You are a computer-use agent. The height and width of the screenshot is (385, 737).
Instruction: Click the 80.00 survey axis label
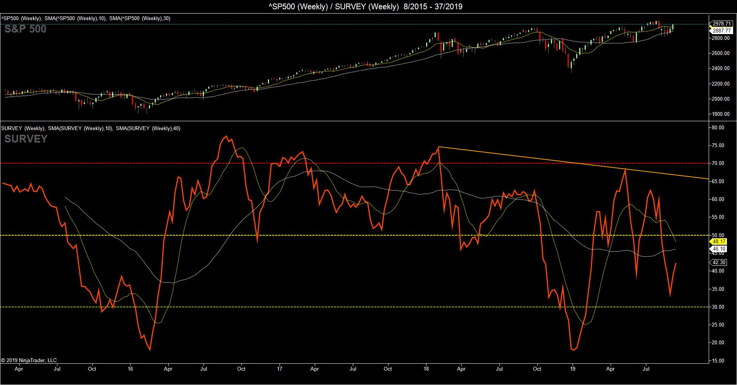coord(723,127)
